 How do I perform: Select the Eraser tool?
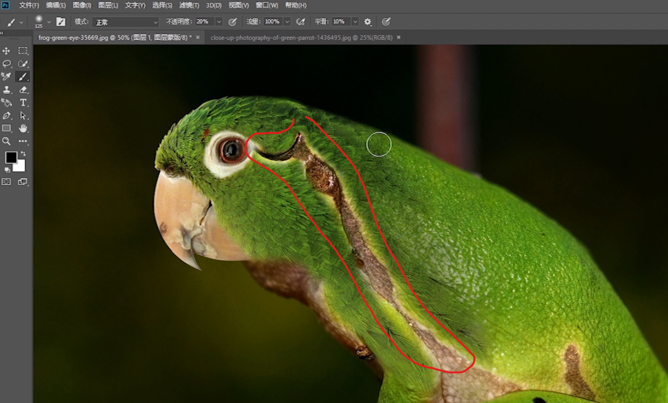[x=23, y=89]
